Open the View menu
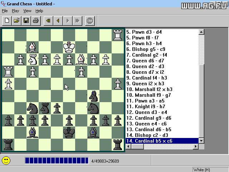The width and height of the screenshot is (229, 172). 27,11
